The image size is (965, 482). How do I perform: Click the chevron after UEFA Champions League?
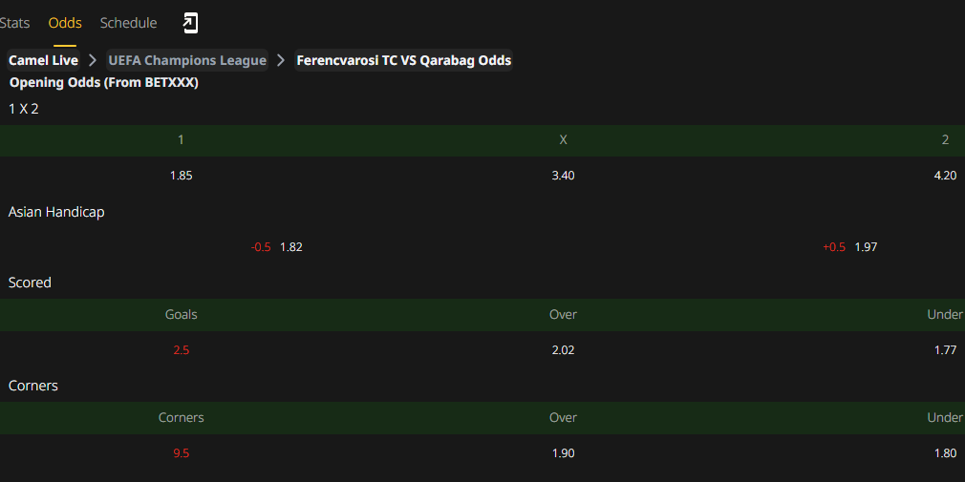click(281, 60)
